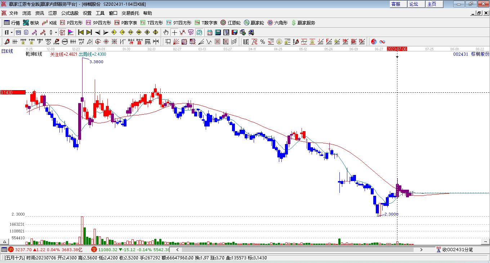The width and height of the screenshot is (490, 263).
Task: Open the T四方形 tool
Action: [152, 23]
